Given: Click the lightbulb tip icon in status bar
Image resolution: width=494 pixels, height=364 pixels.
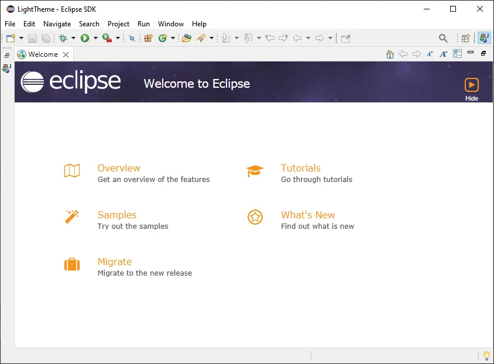Looking at the screenshot, I should (x=486, y=356).
